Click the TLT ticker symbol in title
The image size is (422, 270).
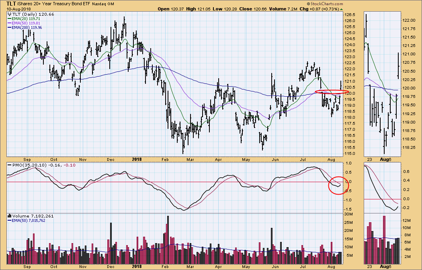click(12, 3)
